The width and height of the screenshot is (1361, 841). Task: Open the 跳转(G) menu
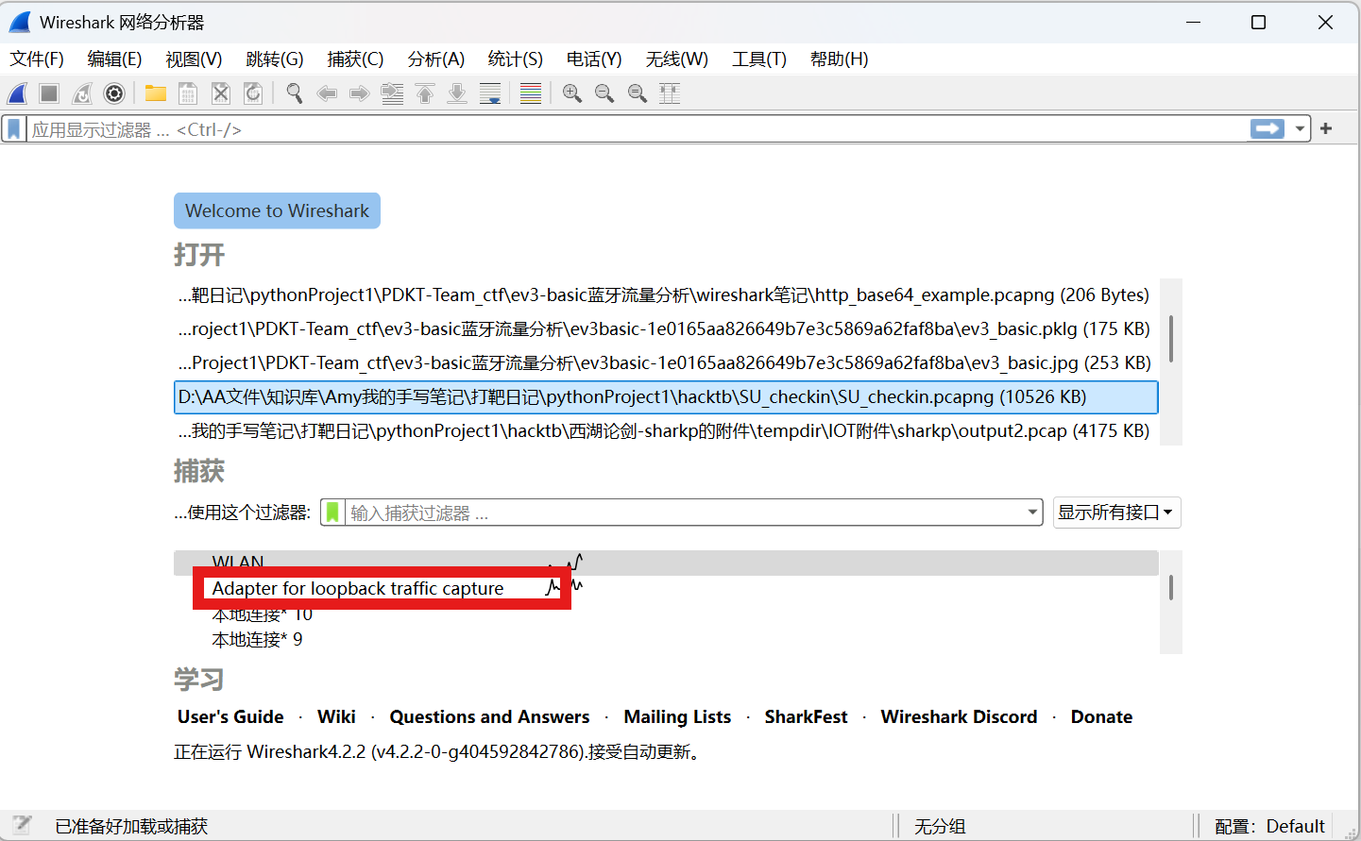(x=275, y=59)
